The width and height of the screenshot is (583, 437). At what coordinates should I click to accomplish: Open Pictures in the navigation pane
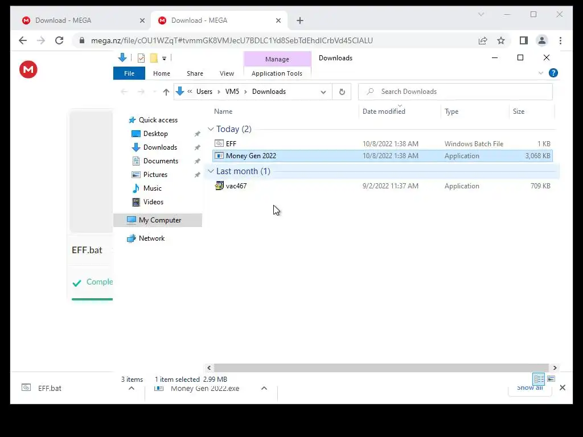pos(155,175)
